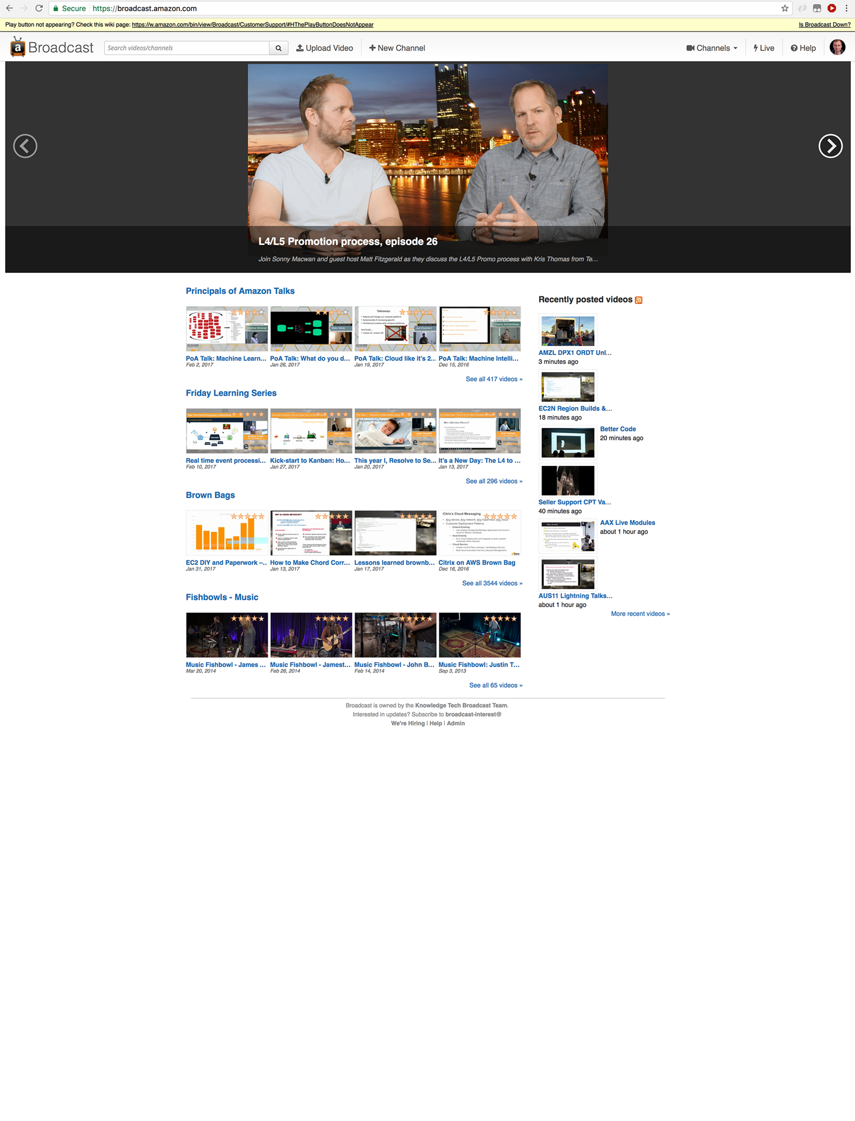Screen dimensions: 855x1121
Task: See all 3544 videos link
Action: 492,583
